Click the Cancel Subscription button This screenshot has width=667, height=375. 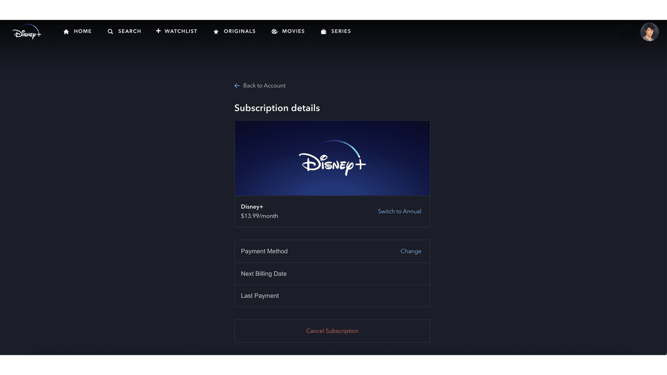pos(332,330)
